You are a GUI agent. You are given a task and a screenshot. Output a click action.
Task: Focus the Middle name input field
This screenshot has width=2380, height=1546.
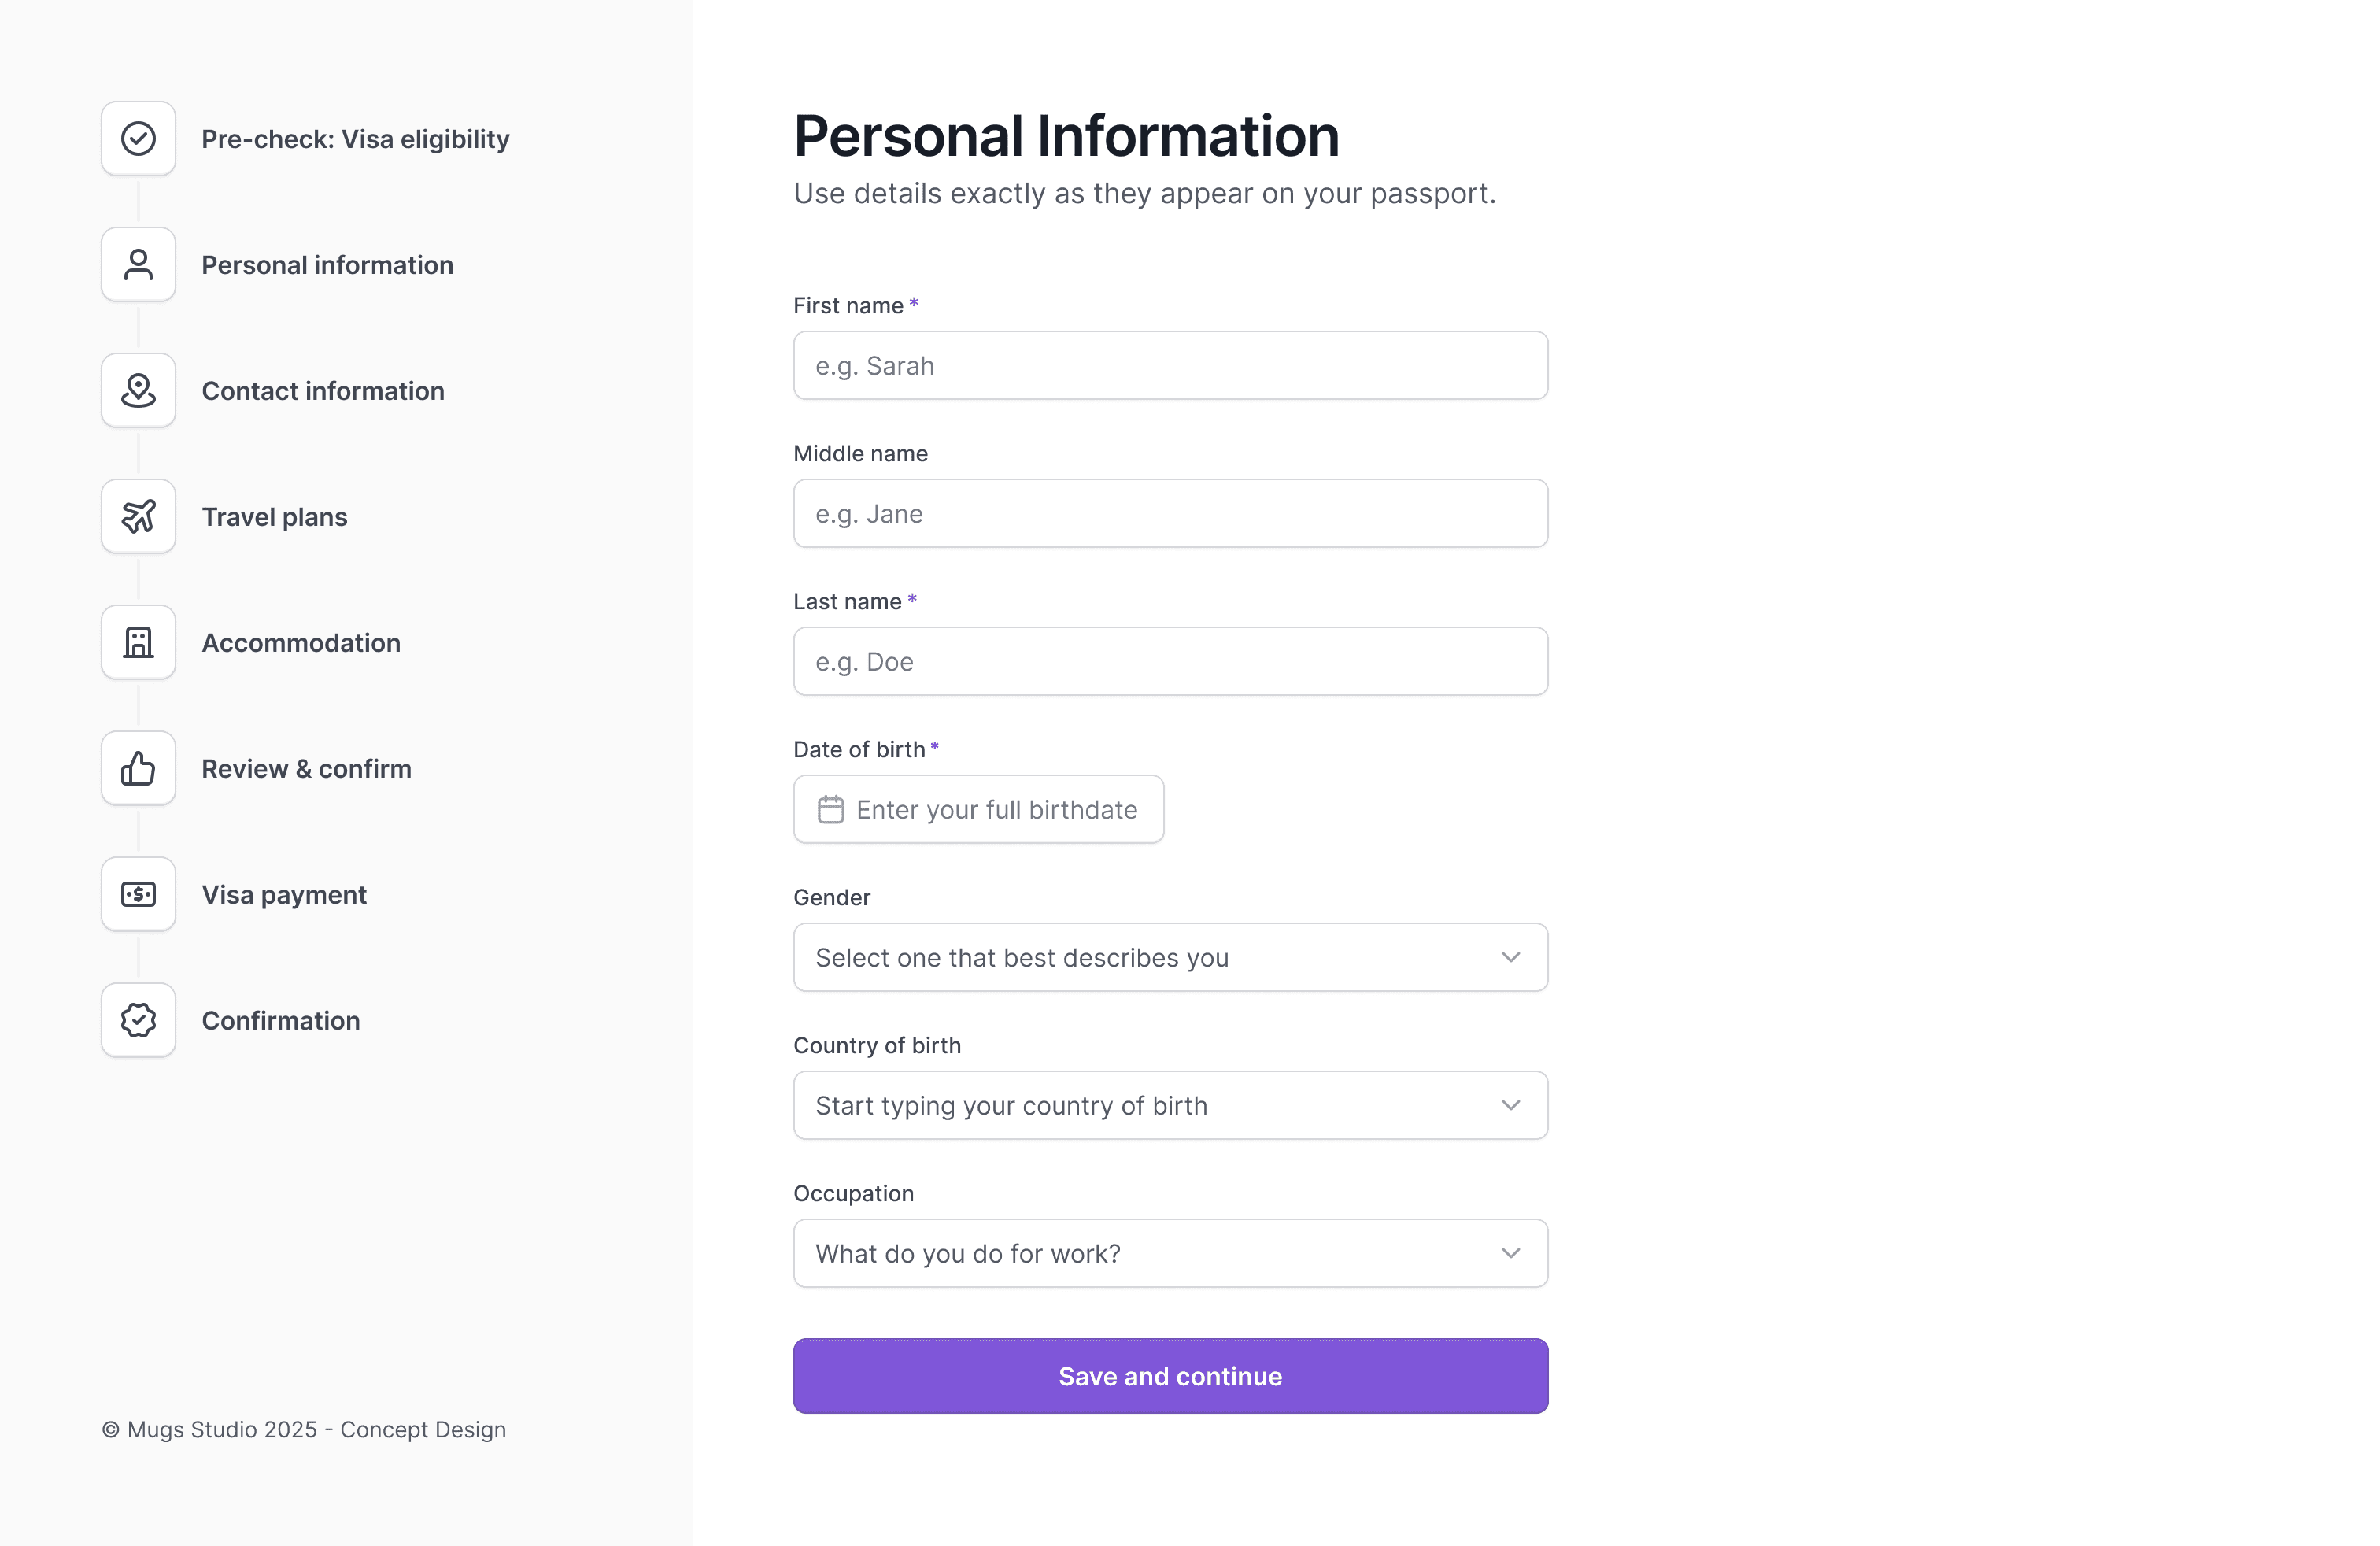[x=1170, y=513]
